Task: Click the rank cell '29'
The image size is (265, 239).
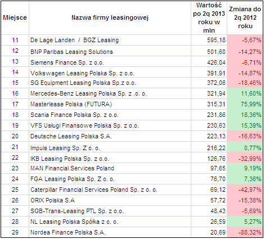Action: [x=15, y=232]
